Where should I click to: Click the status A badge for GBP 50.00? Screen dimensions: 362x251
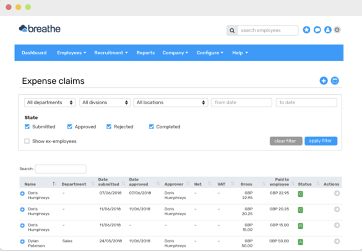pos(300,242)
